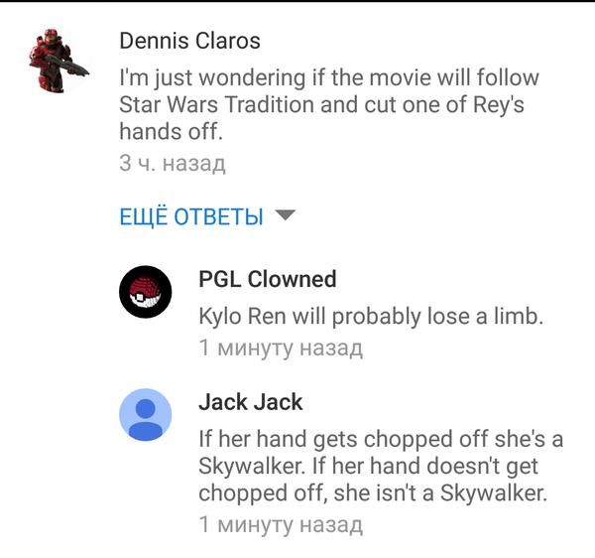This screenshot has height=558, width=595.
Task: Click the '3 ч. назад' timestamp
Action: click(x=173, y=164)
